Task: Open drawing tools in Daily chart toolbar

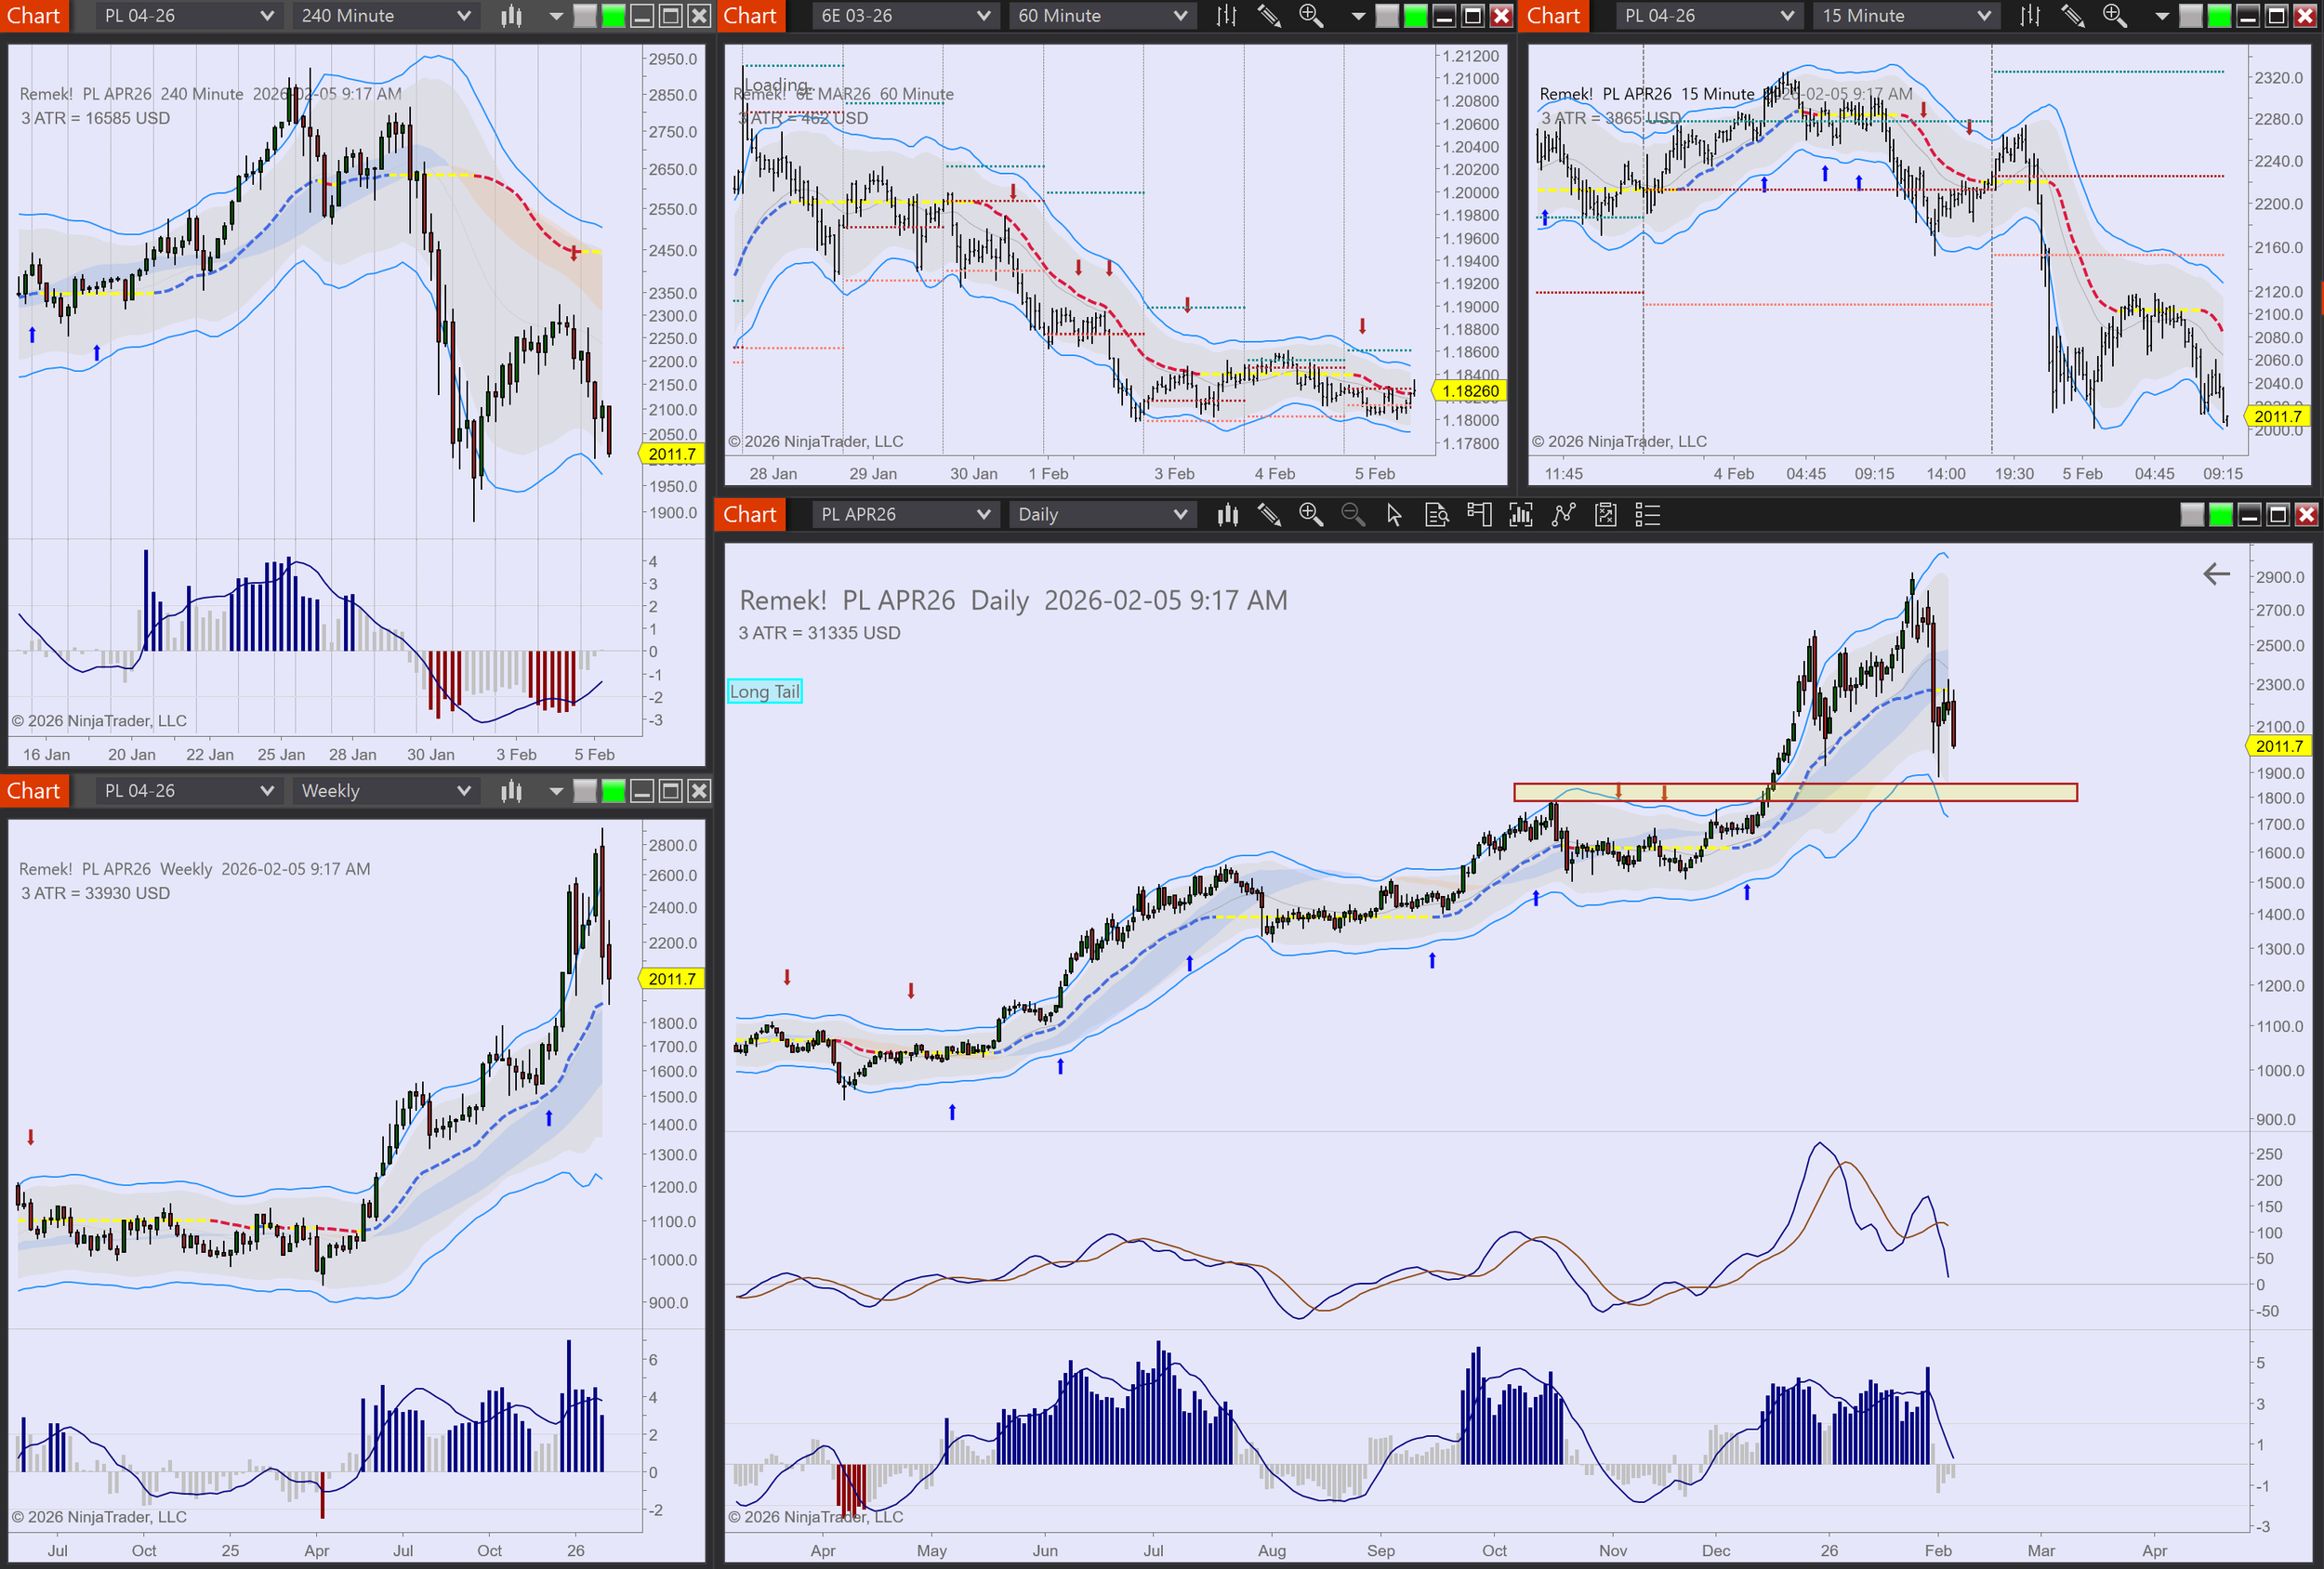Action: [x=1269, y=515]
